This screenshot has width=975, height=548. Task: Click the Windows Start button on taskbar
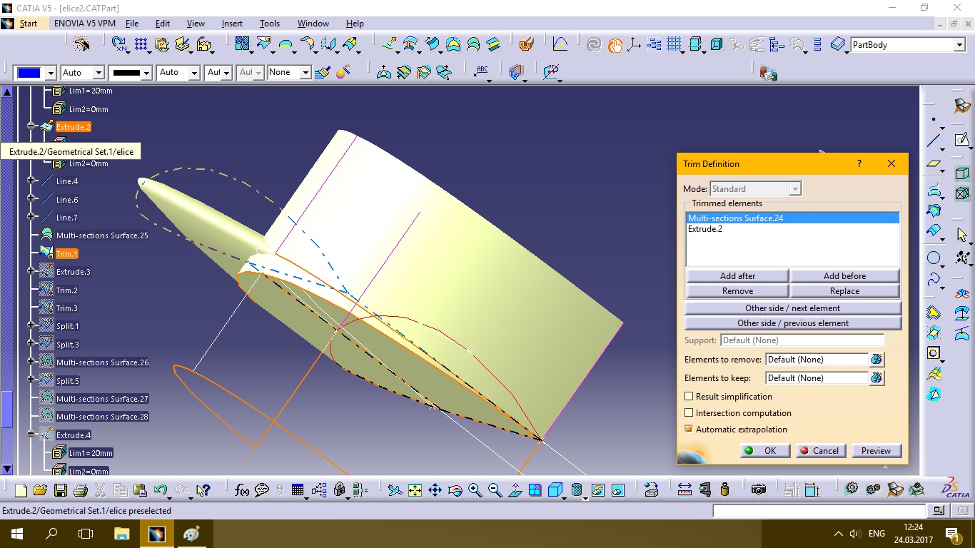pyautogui.click(x=16, y=533)
